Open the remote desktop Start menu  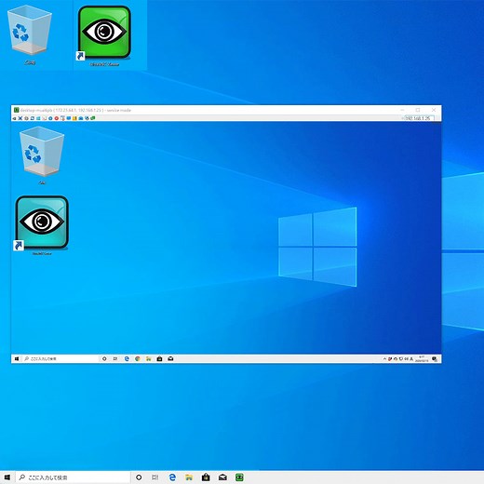pos(17,358)
